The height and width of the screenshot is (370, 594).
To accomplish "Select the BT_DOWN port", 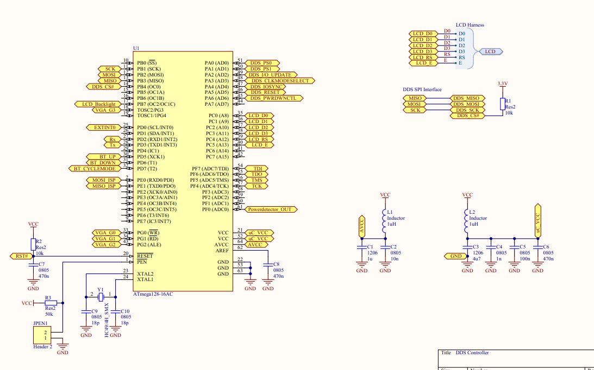I will click(103, 163).
